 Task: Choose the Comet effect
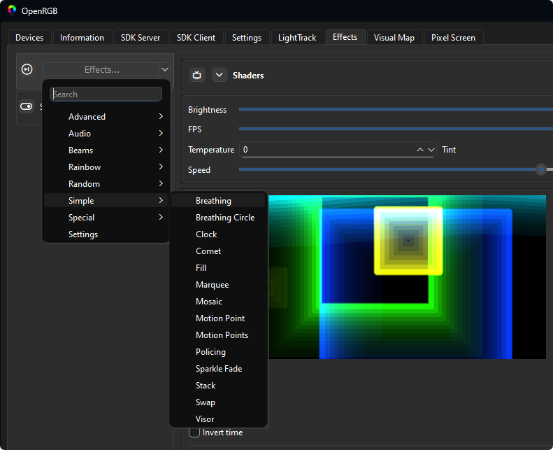pos(218,251)
